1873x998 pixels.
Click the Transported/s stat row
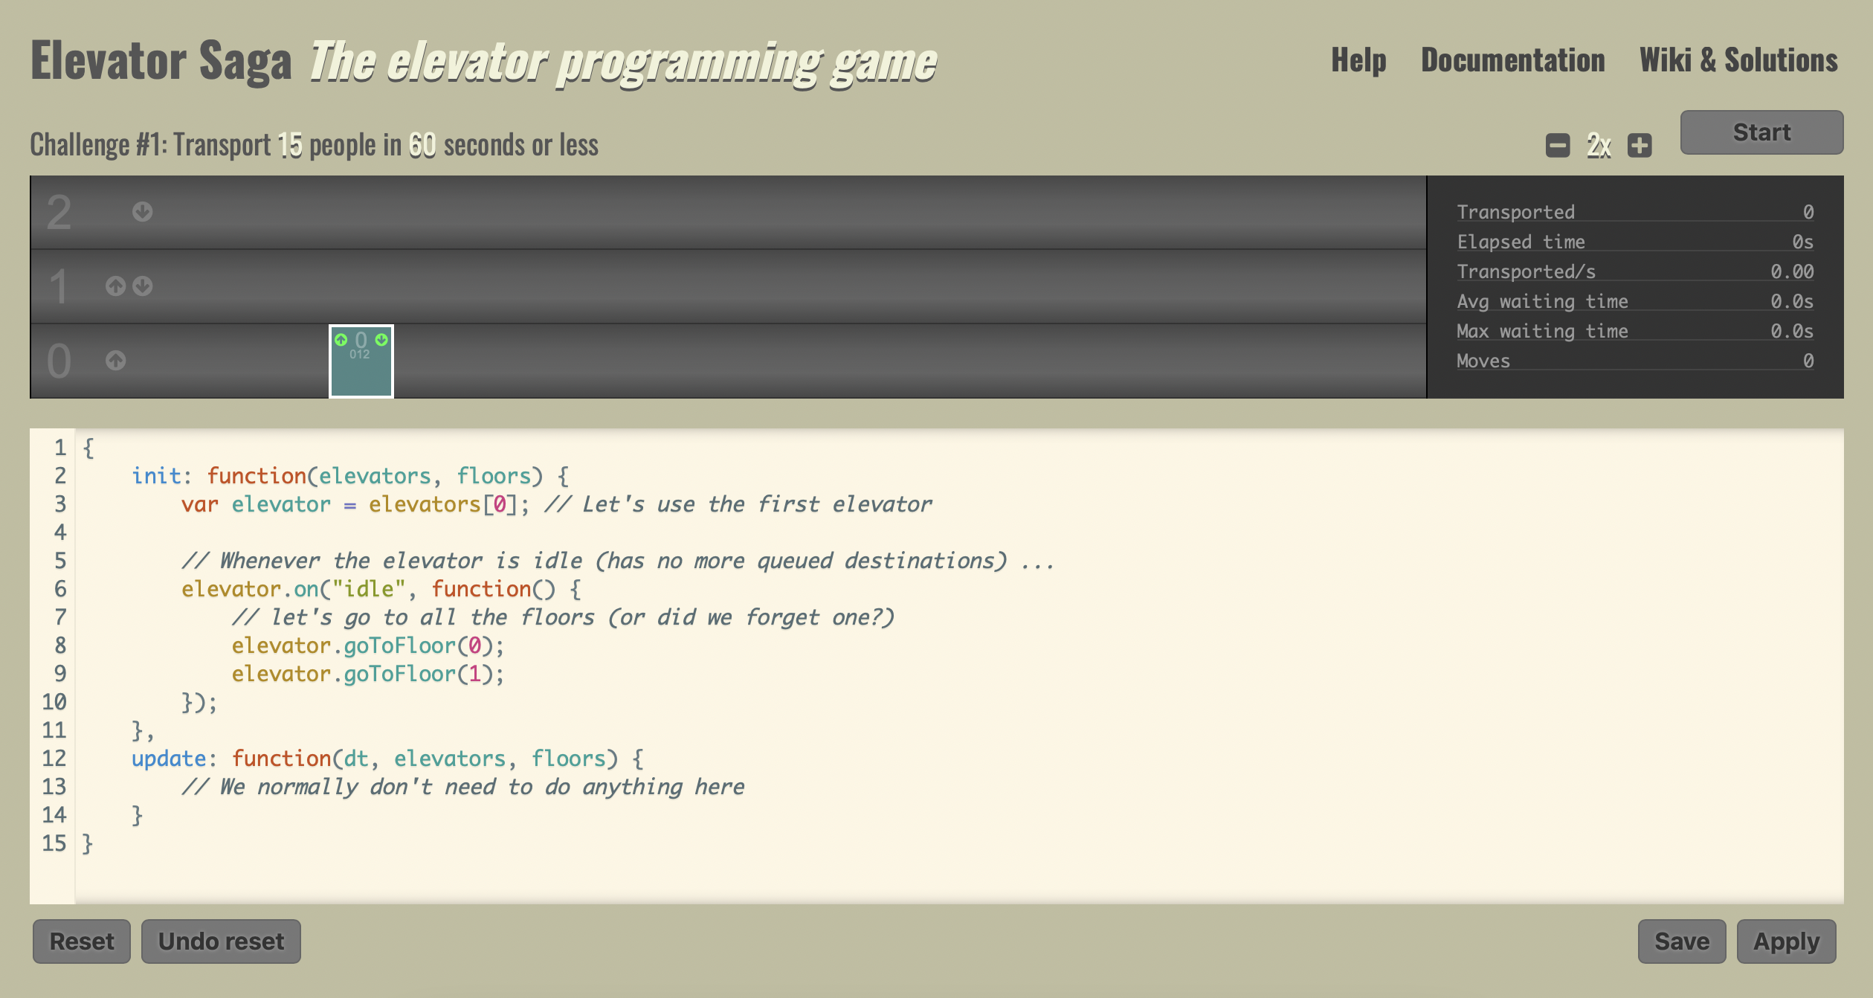point(1635,271)
